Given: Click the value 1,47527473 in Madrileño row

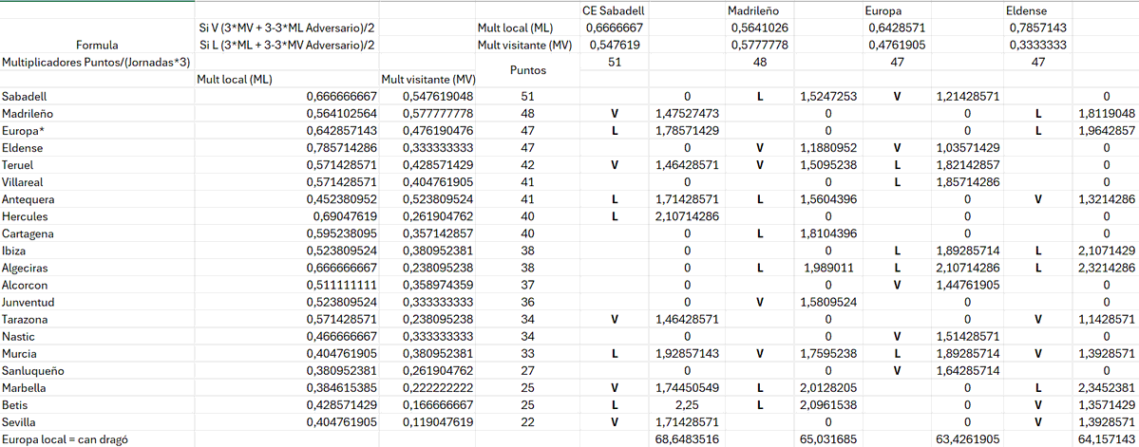Looking at the screenshot, I should (687, 113).
